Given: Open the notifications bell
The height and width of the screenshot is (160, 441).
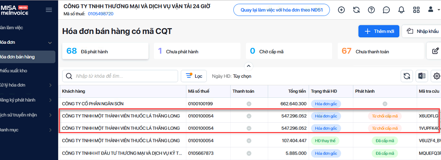Looking at the screenshot, I should coord(401,10).
